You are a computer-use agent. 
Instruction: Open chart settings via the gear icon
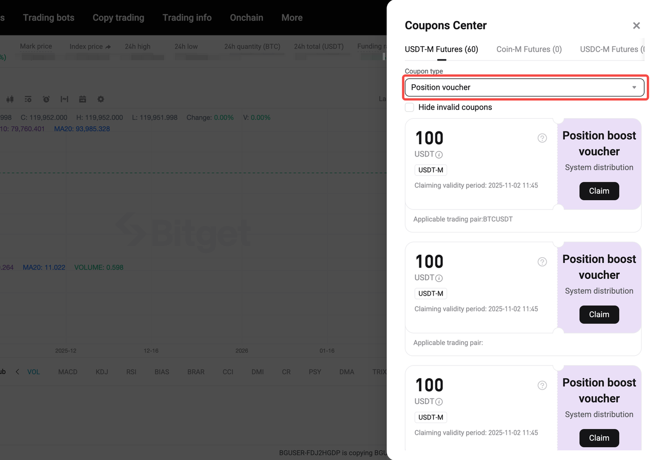tap(100, 99)
